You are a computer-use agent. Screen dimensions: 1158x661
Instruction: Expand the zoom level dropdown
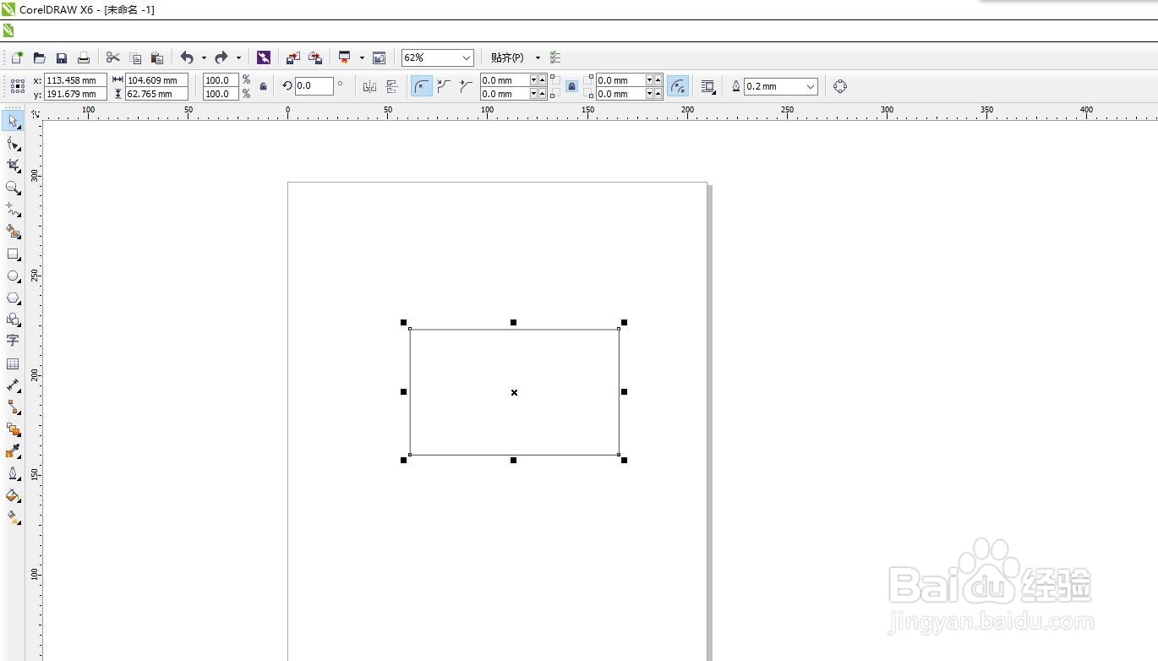(x=467, y=57)
